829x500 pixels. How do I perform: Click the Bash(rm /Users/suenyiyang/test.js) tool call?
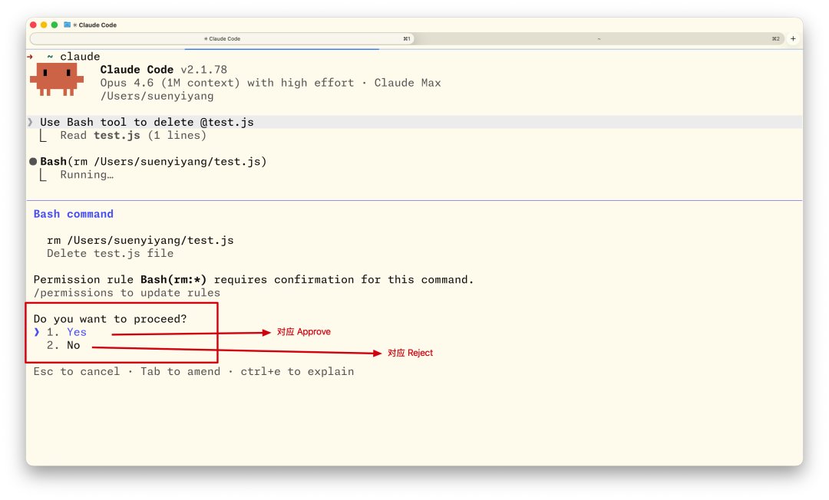click(154, 162)
